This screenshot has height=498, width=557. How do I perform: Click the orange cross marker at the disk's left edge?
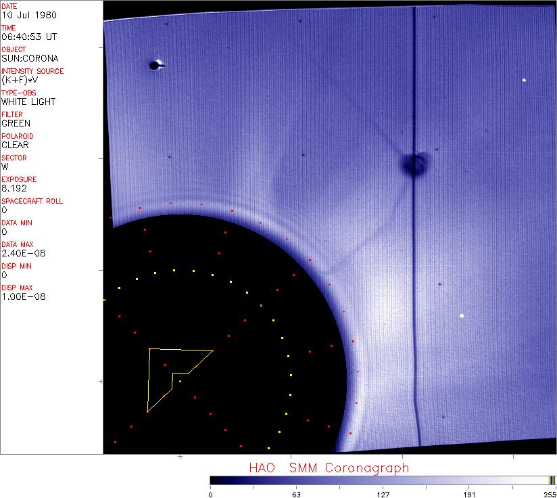pos(104,300)
